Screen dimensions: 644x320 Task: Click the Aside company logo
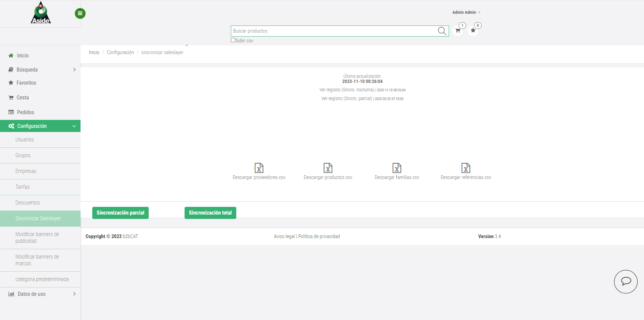40,13
